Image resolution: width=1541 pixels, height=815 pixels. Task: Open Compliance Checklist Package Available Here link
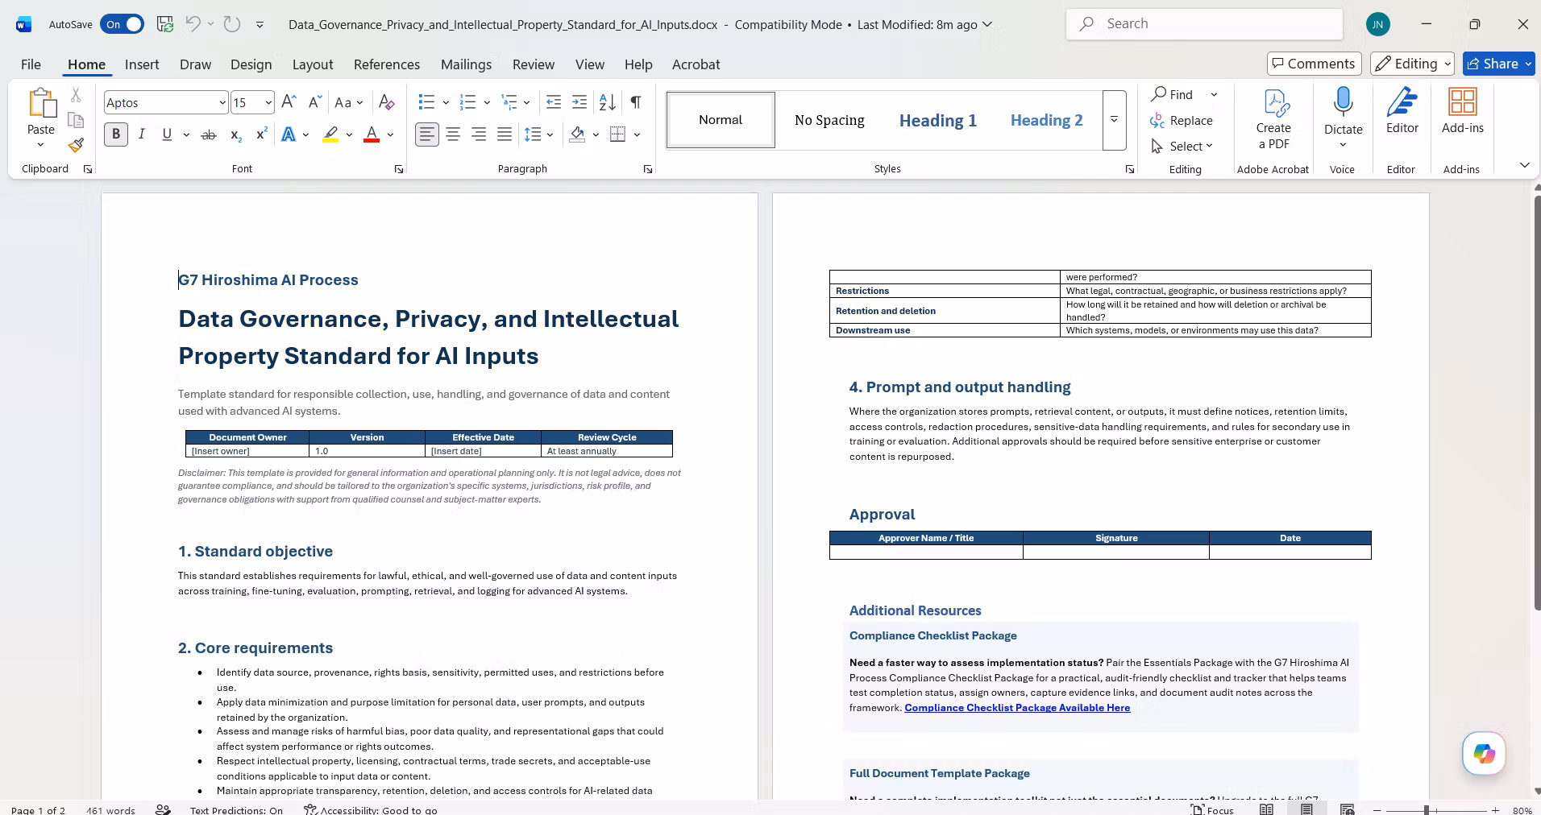coord(1017,708)
